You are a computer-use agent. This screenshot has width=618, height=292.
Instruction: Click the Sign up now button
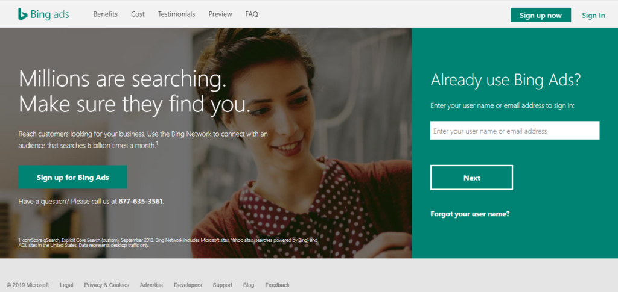[540, 15]
